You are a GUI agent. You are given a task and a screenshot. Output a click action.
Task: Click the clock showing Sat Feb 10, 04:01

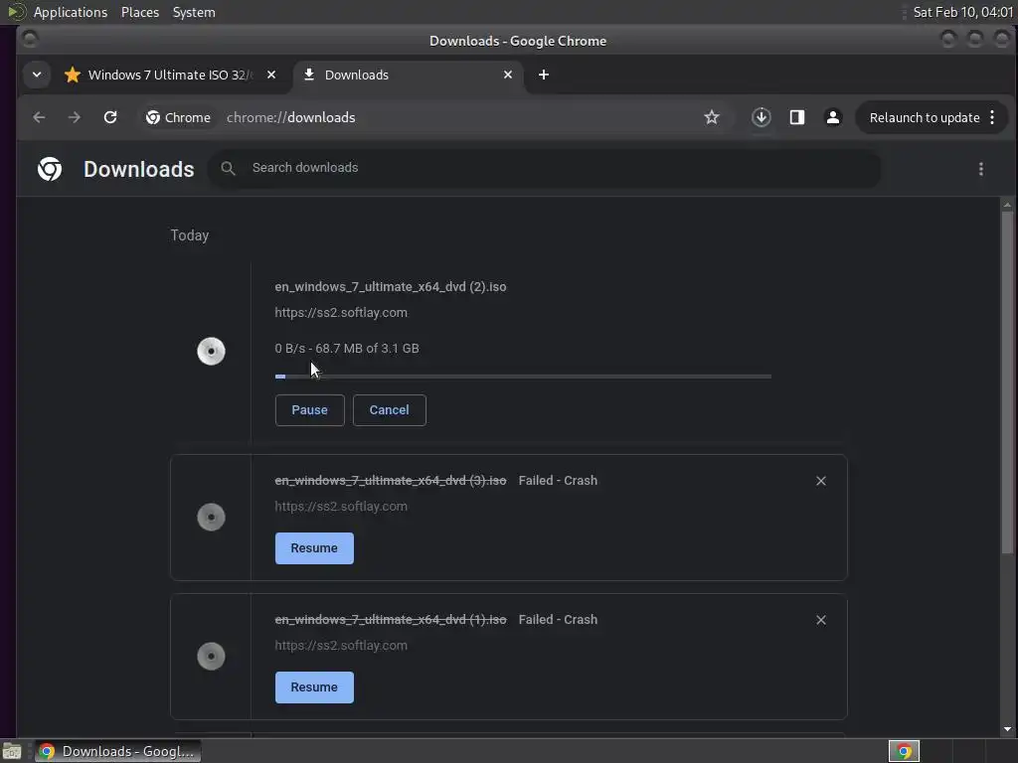click(962, 12)
